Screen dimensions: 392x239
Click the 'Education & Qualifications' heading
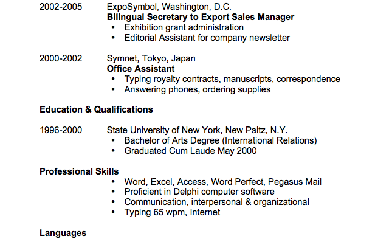96,109
